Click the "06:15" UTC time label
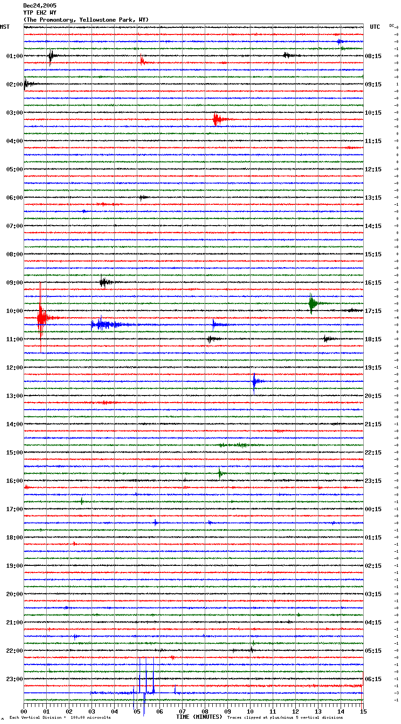The width and height of the screenshot is (401, 724). point(373,679)
